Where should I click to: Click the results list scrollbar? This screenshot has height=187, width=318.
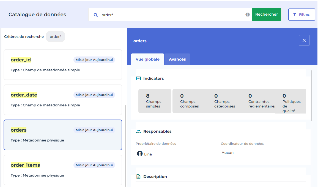[125, 145]
